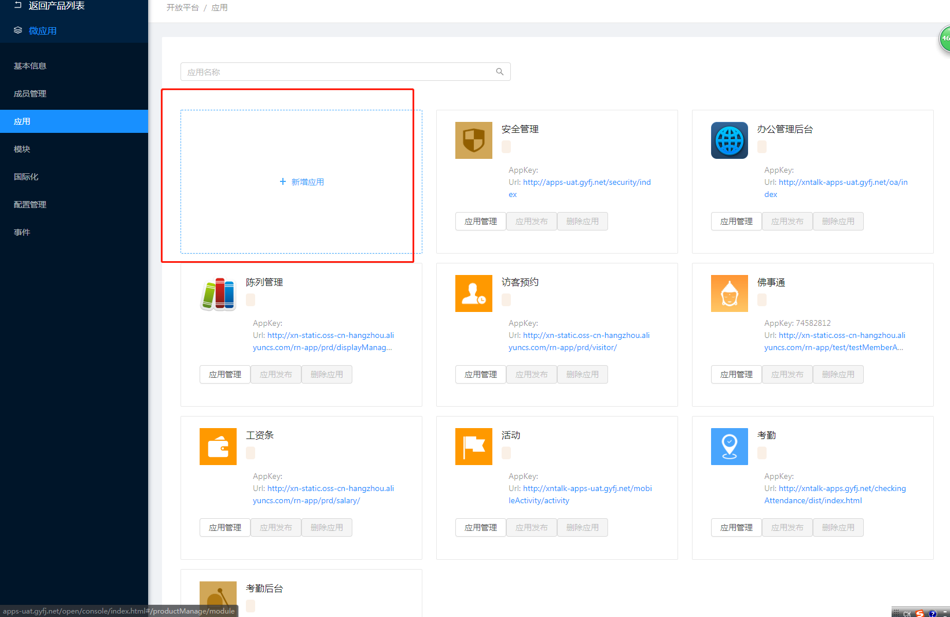Click 删除应用 for 活动

point(583,527)
